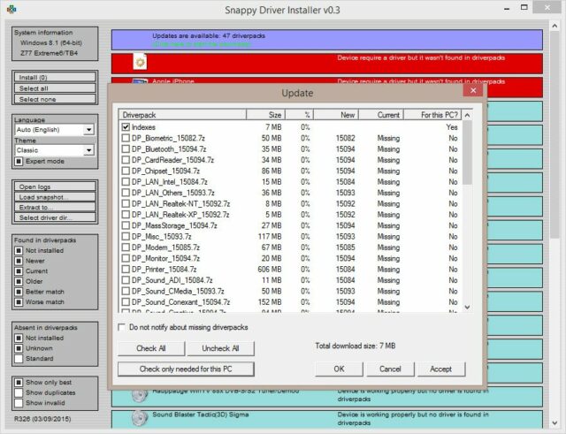The width and height of the screenshot is (566, 434).
Task: Click the Uncheck All button
Action: (220, 348)
